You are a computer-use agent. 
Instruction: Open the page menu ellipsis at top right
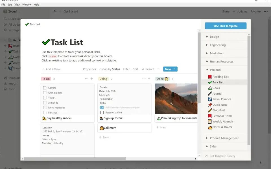[266, 11]
